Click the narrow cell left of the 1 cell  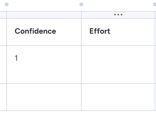pyautogui.click(x=3, y=65)
